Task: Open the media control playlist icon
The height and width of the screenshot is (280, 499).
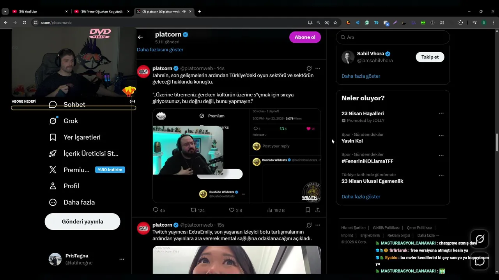Action: point(474,23)
